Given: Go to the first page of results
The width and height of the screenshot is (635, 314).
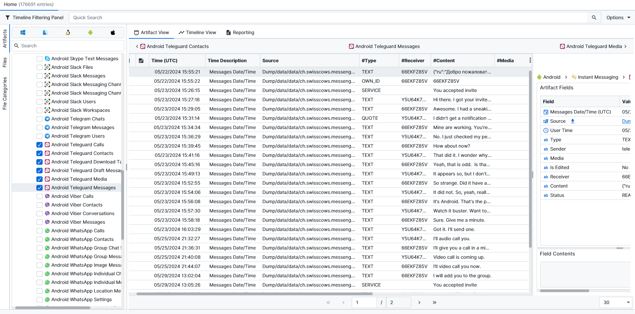Looking at the screenshot, I should click(x=328, y=302).
